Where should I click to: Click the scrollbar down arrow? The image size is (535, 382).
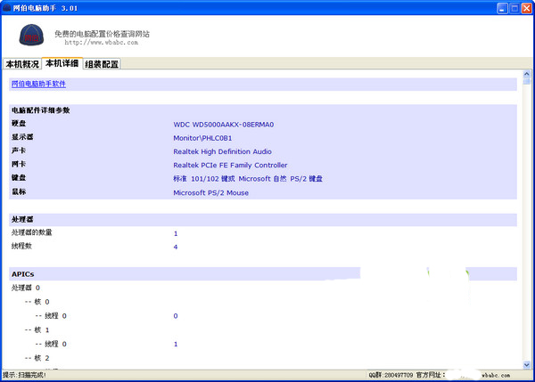526,364
